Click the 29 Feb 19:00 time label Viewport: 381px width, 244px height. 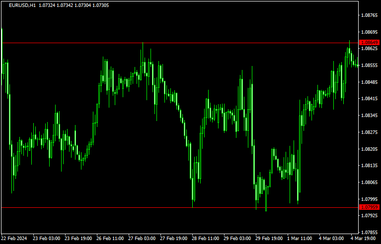click(x=269, y=239)
